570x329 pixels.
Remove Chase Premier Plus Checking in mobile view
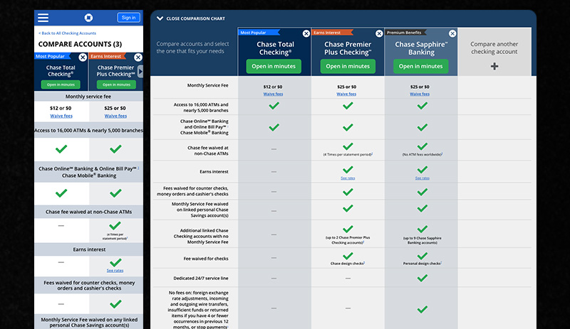[137, 57]
